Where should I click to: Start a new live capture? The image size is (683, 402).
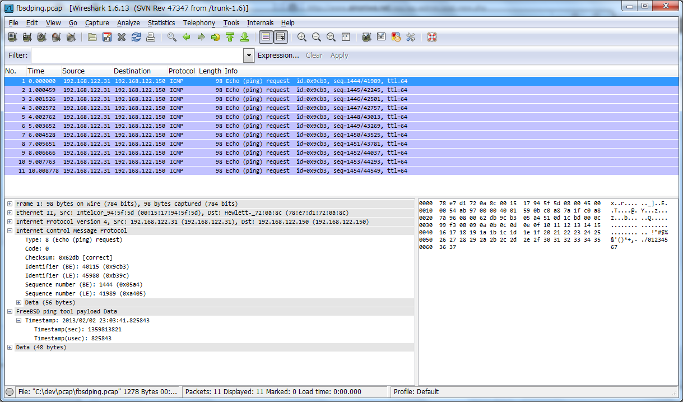(41, 37)
